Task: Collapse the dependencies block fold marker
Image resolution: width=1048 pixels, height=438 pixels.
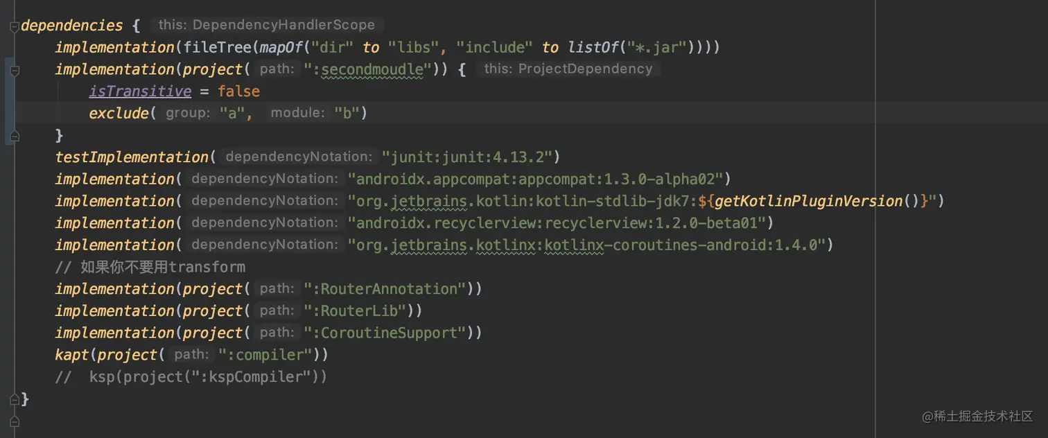Action: click(x=15, y=26)
